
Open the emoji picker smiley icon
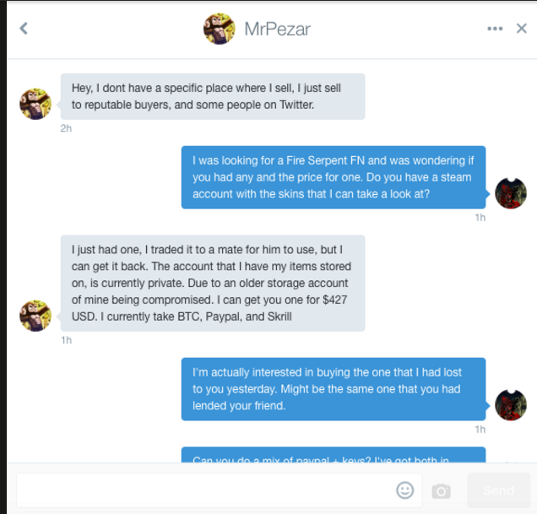coord(405,490)
